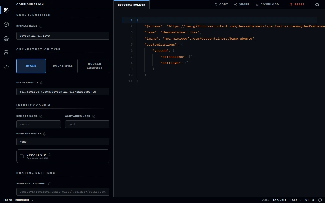This screenshot has height=203, width=325.
Task: Select the Docker Compose orchestration type
Action: tap(94, 66)
